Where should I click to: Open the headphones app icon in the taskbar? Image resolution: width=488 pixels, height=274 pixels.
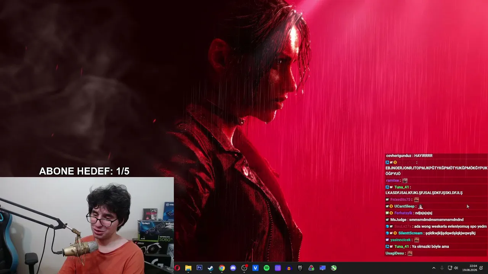pyautogui.click(x=289, y=268)
